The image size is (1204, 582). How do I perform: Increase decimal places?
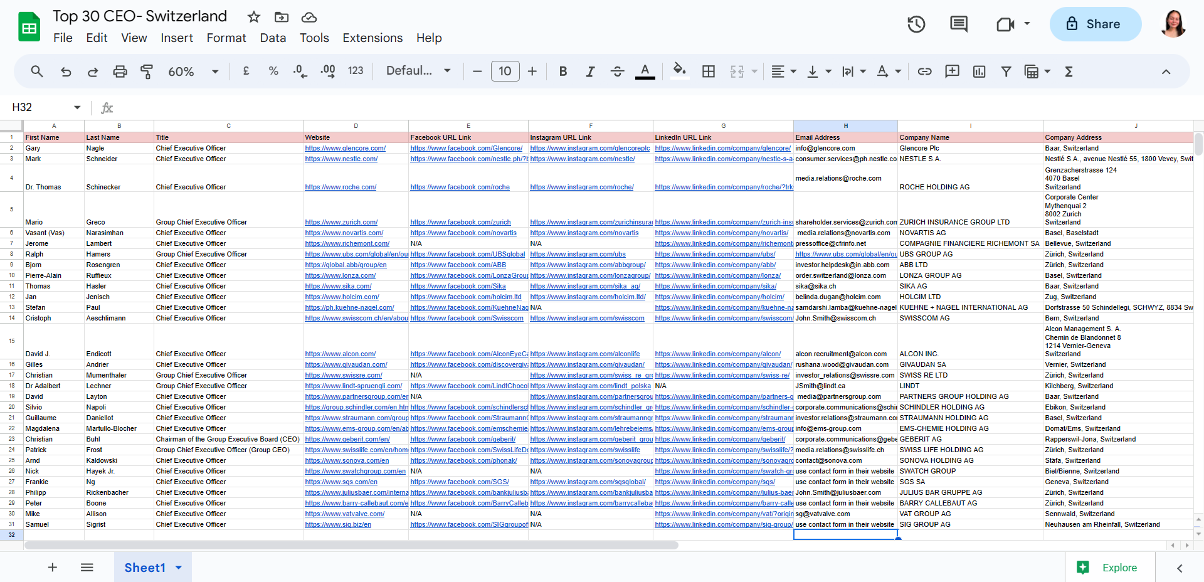(327, 71)
